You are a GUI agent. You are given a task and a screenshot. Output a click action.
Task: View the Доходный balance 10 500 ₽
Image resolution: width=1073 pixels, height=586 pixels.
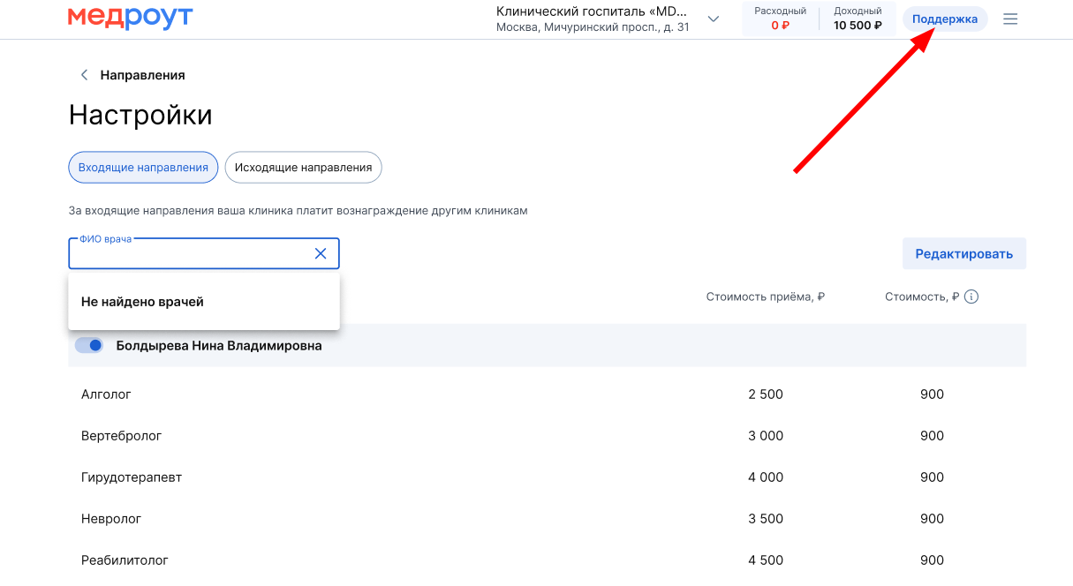pyautogui.click(x=858, y=19)
